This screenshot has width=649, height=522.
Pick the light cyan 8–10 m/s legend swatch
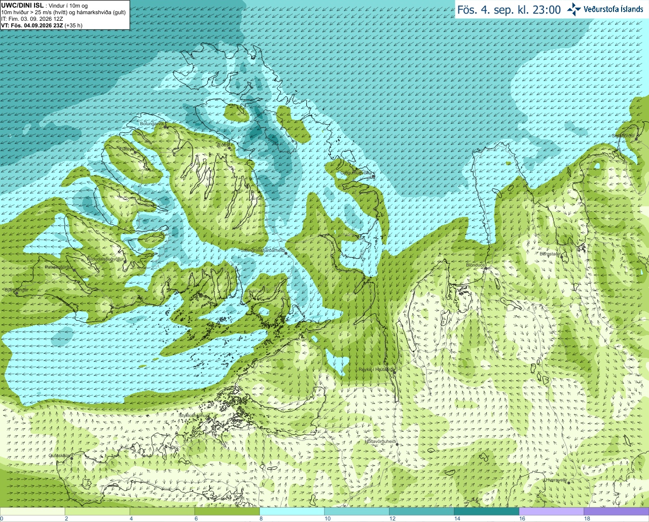[x=292, y=511]
